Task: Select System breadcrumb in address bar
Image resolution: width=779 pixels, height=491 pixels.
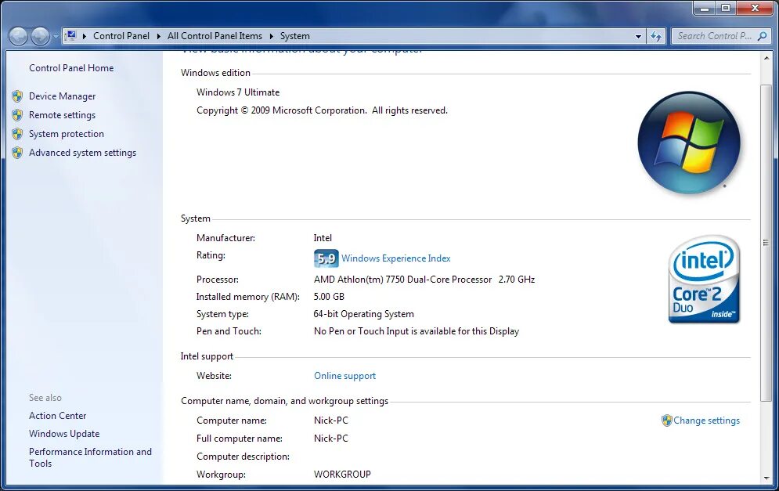Action: click(x=294, y=36)
